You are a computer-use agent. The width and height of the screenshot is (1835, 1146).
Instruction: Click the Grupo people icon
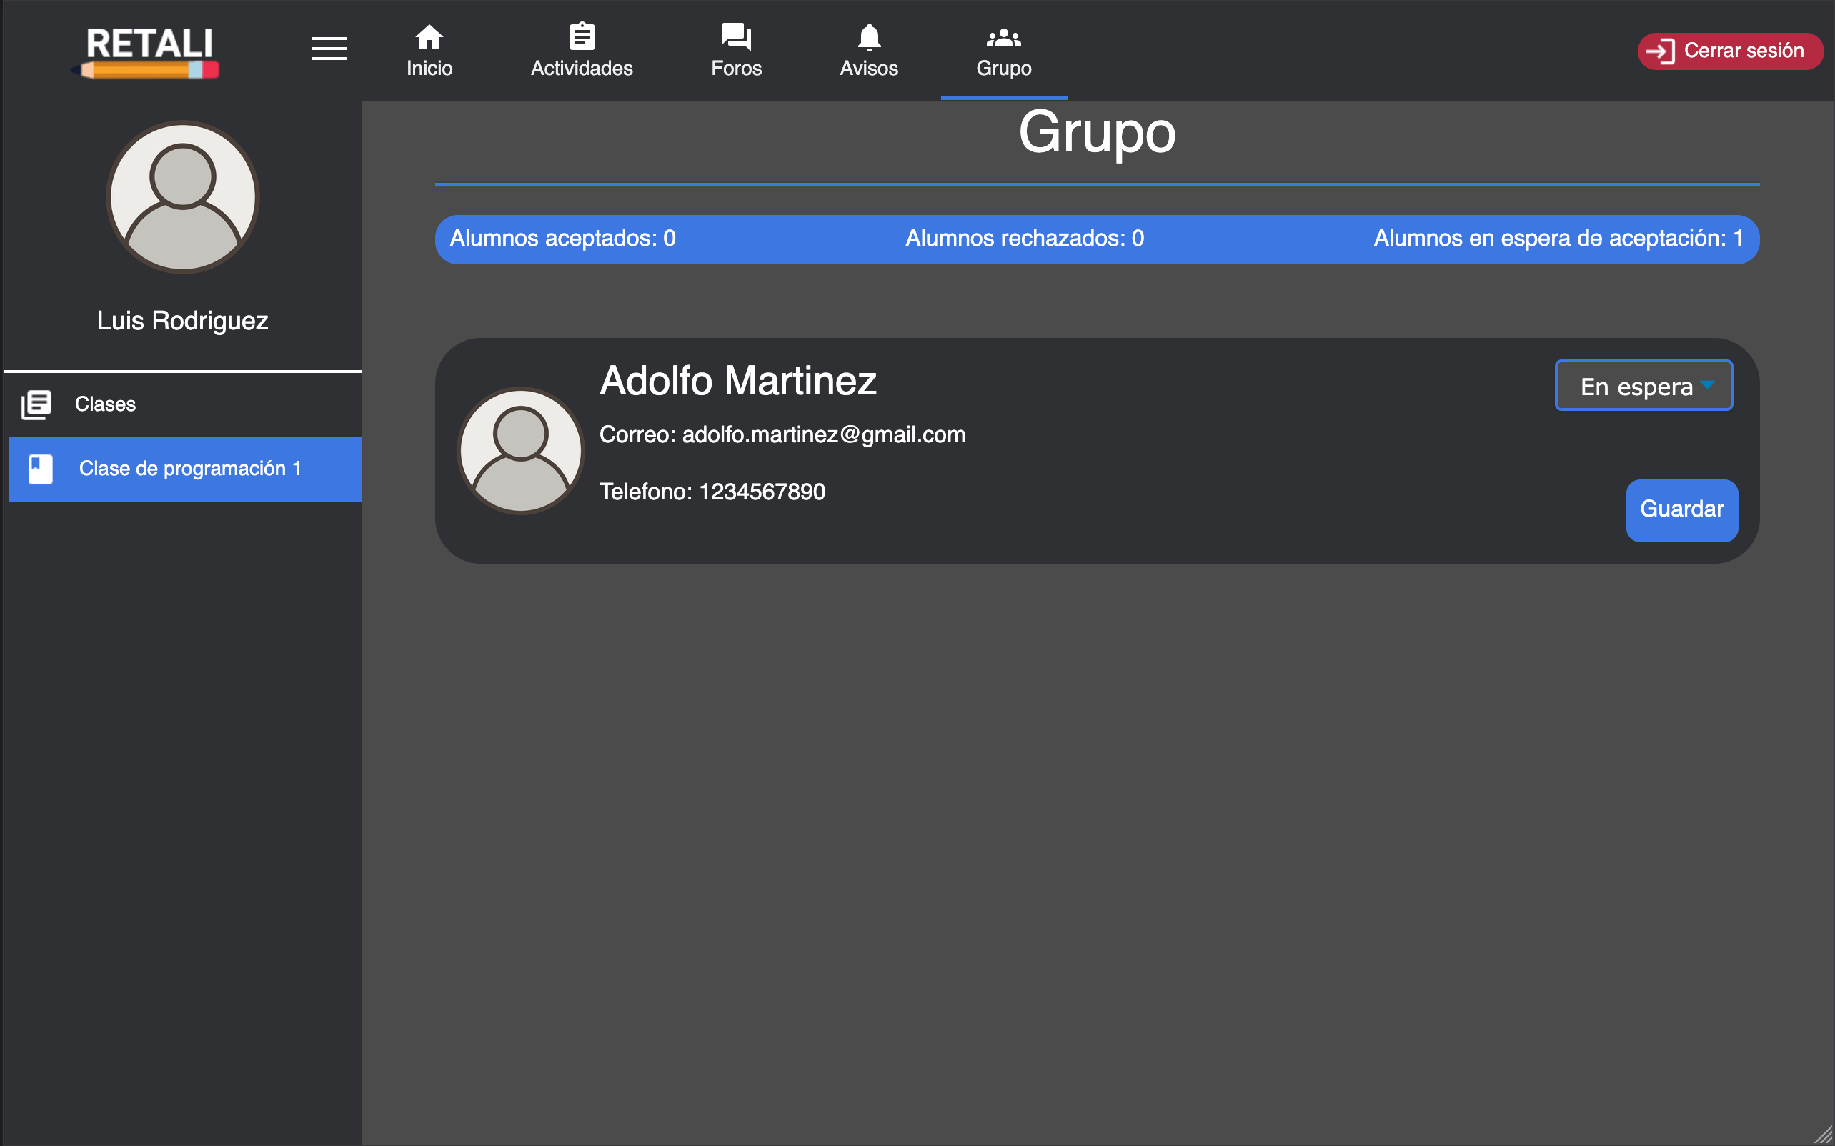[x=1003, y=36]
